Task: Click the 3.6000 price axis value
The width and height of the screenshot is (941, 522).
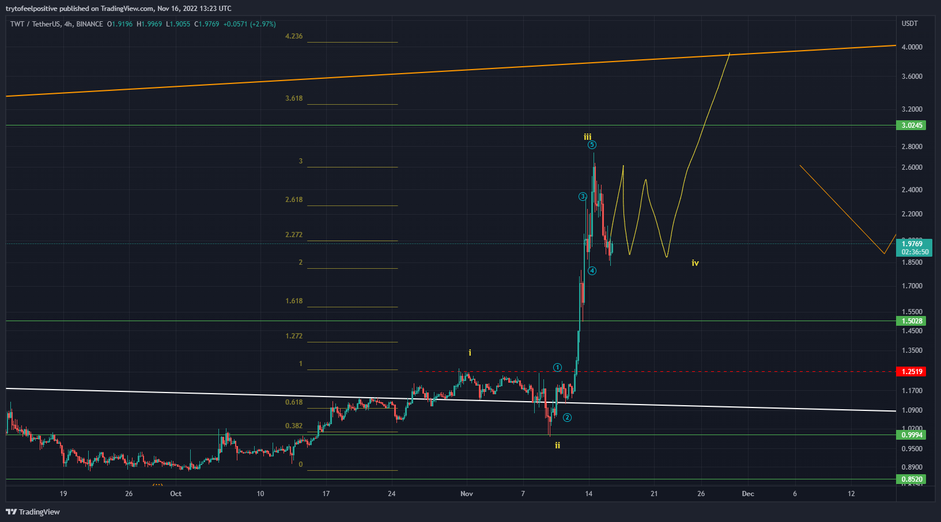Action: 912,77
